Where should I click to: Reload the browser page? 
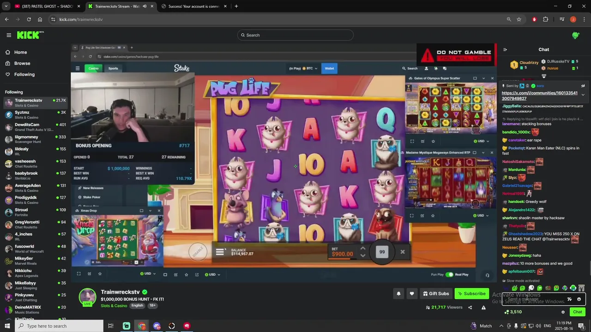pos(29,19)
